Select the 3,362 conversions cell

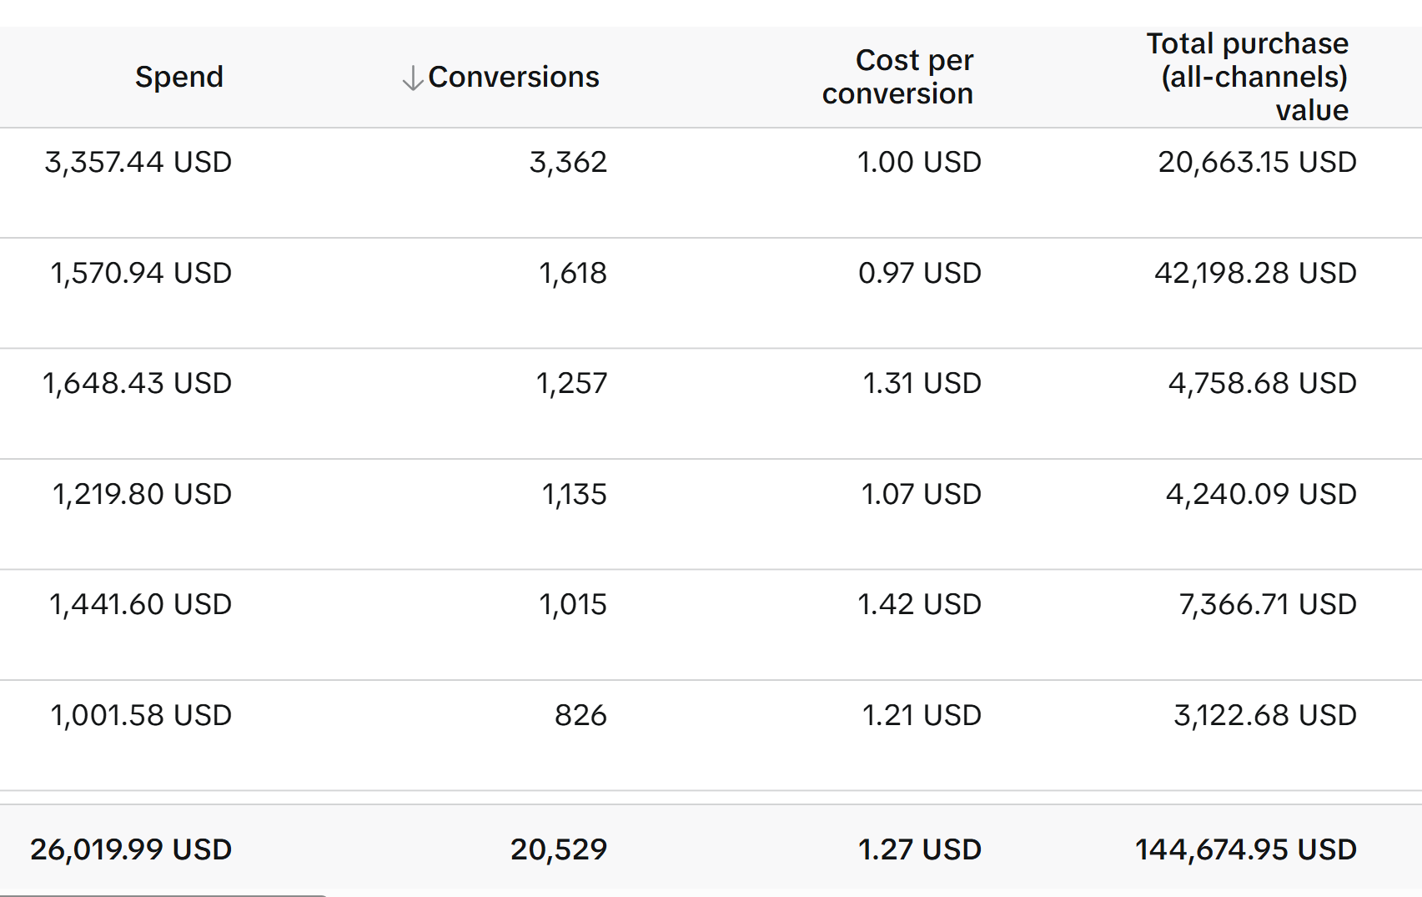[568, 162]
